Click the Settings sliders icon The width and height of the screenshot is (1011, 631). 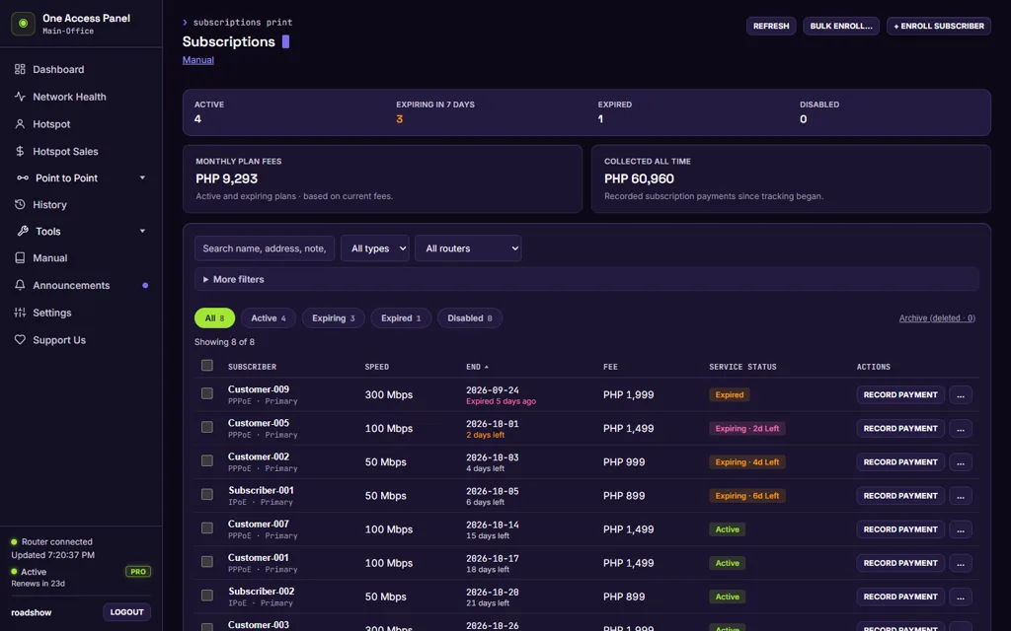tap(20, 313)
